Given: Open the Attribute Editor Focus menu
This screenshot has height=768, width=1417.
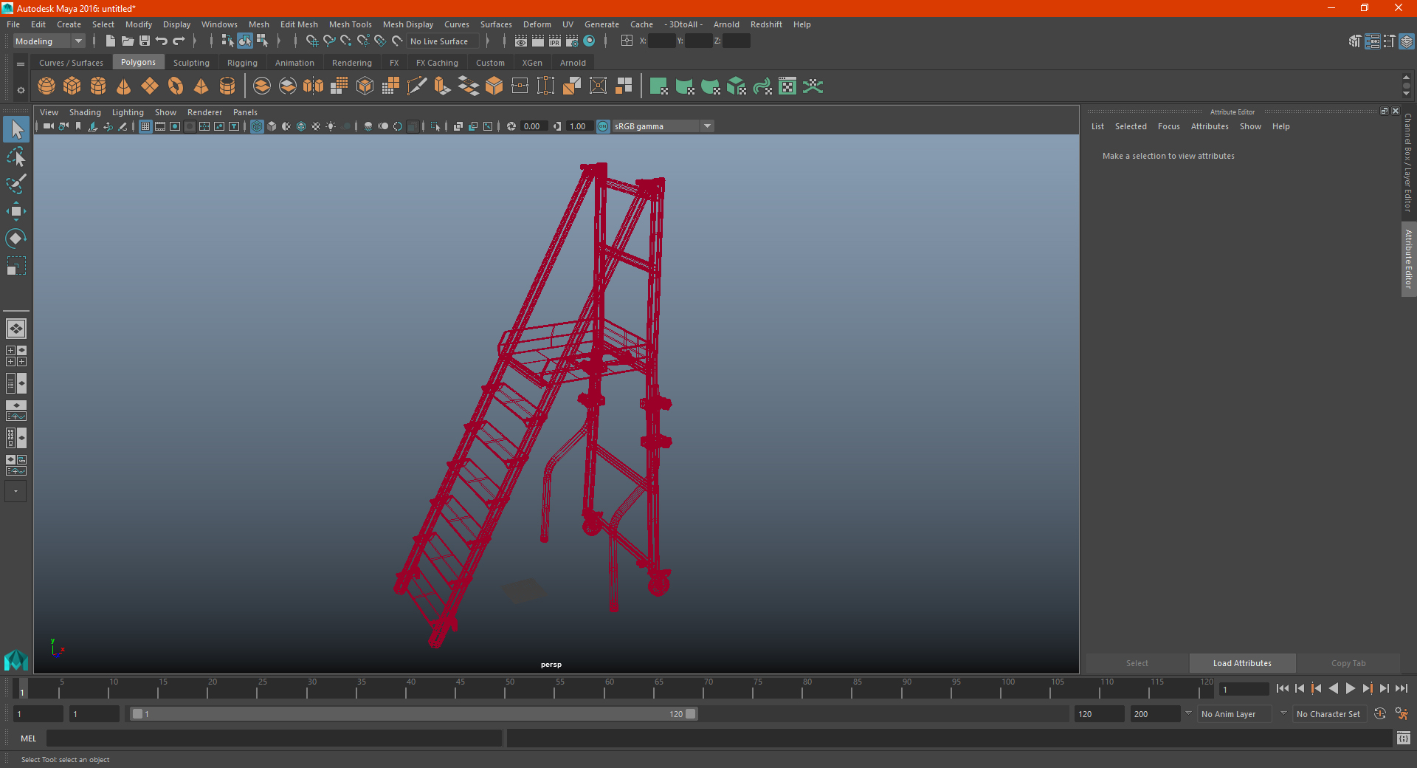Looking at the screenshot, I should coord(1168,126).
